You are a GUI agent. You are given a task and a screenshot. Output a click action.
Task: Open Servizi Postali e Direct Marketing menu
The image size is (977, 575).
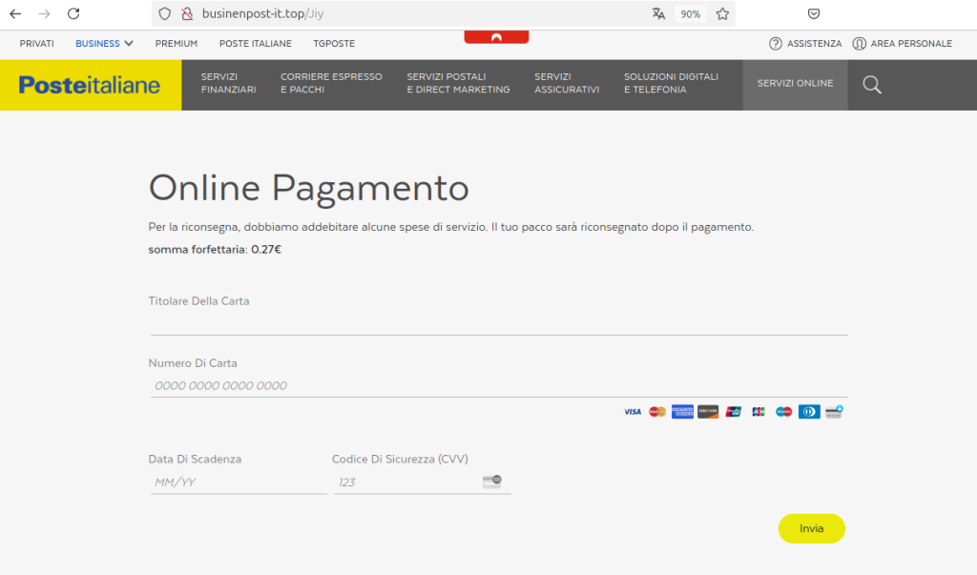tap(459, 83)
